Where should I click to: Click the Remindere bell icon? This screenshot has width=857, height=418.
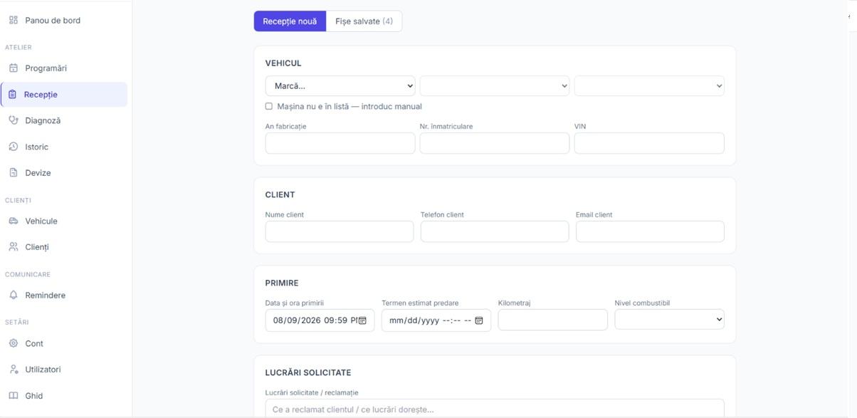click(x=13, y=295)
